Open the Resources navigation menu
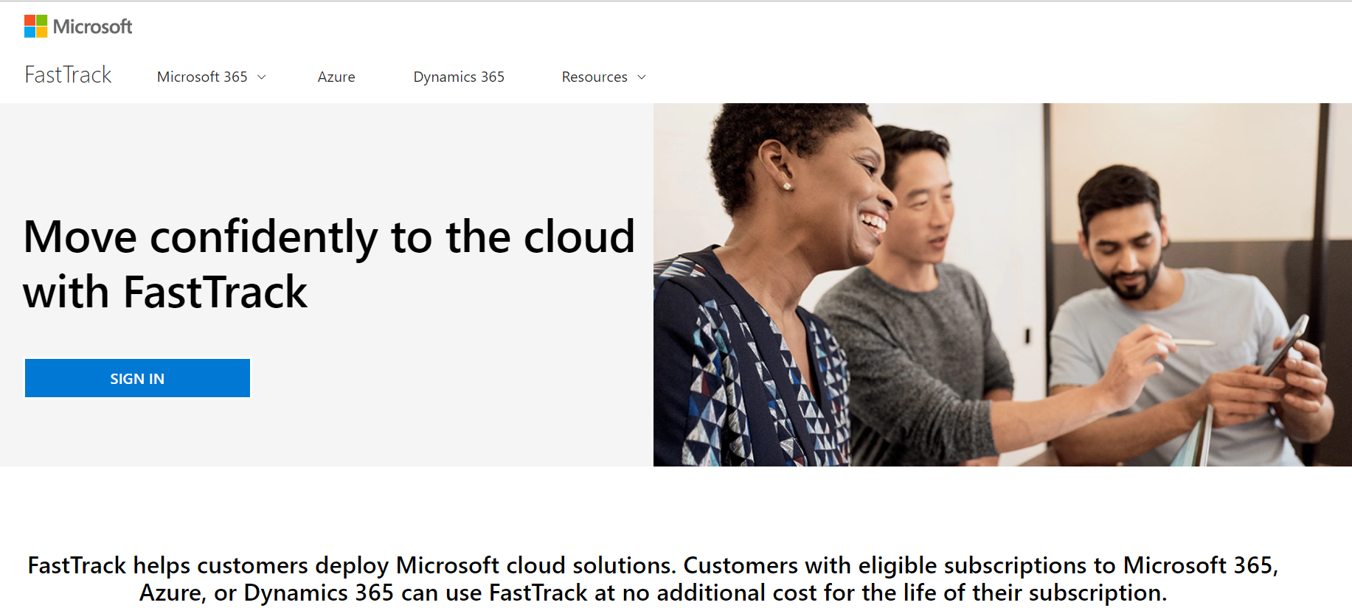Viewport: 1352px width, 608px height. tap(603, 77)
